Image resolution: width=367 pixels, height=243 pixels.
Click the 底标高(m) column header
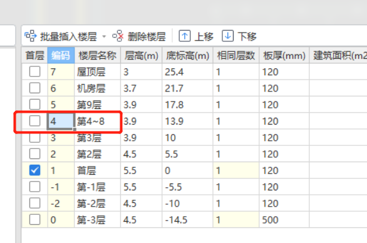[187, 56]
